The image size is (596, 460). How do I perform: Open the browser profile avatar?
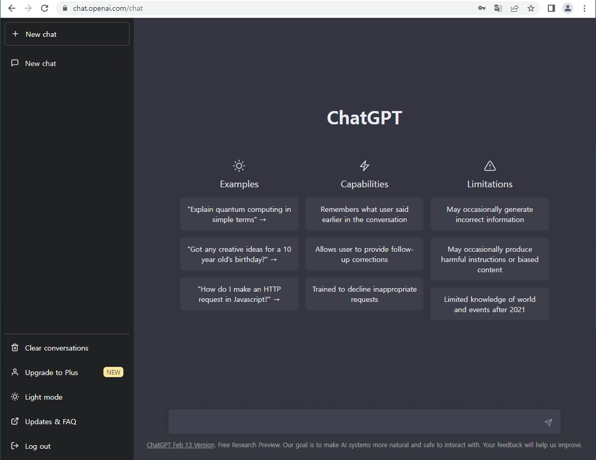coord(568,8)
